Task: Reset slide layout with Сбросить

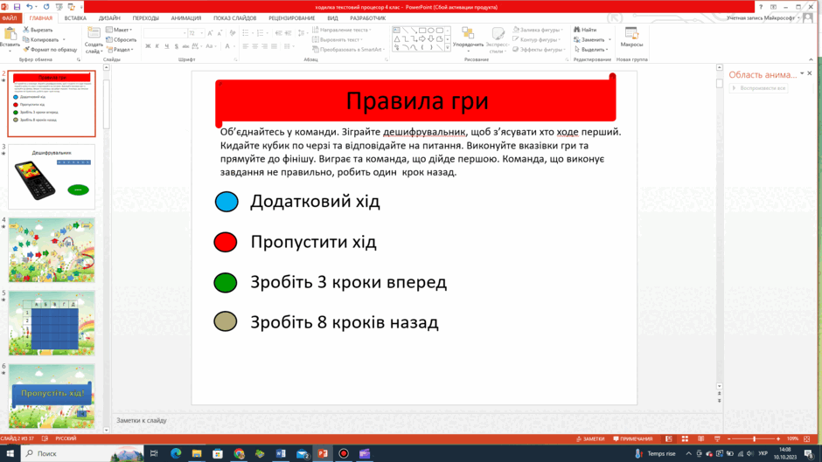Action: [121, 40]
